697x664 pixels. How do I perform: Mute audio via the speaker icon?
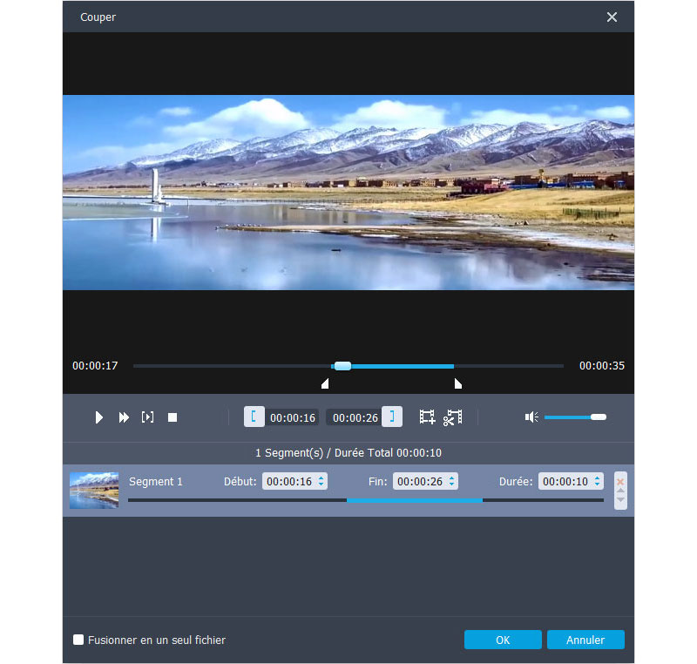click(531, 417)
